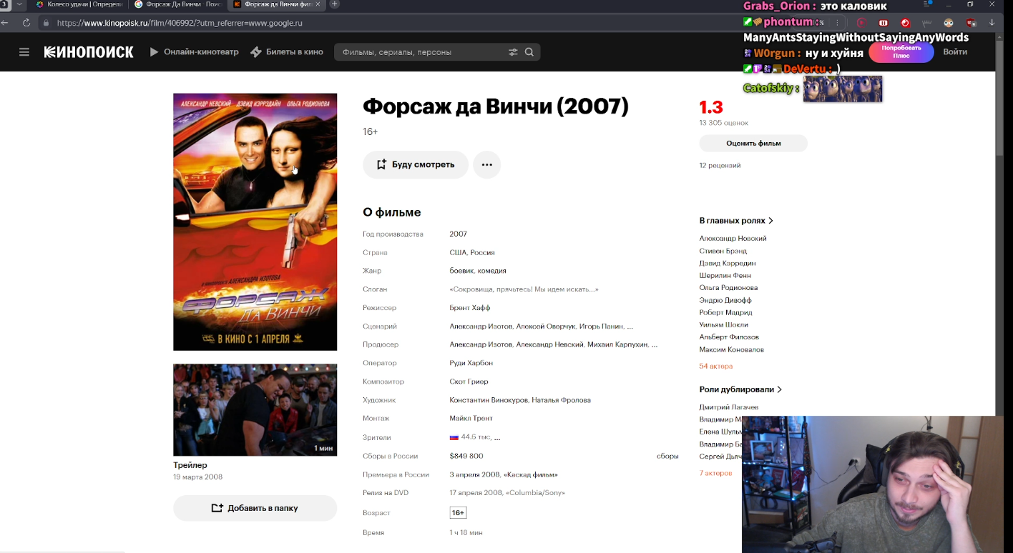Click the Кинопоиск logo
The height and width of the screenshot is (553, 1013).
click(89, 52)
